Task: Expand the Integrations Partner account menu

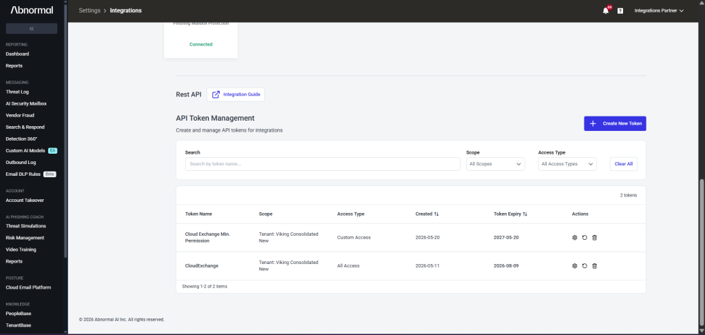Action: (x=659, y=11)
